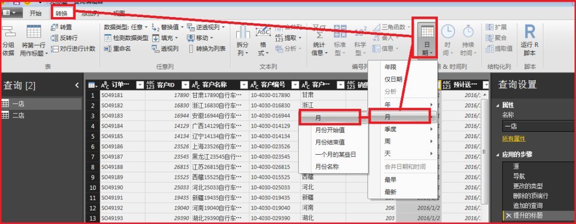Click 转换为列表 in the ribbon
Viewport: 576px width, 224px height.
click(x=206, y=49)
